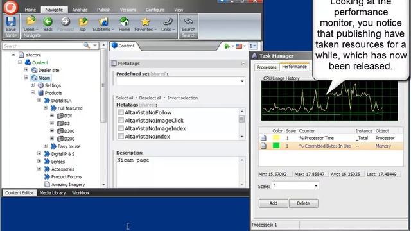The image size is (411, 231).
Task: Click the Amazing Imagery page icon
Action: coord(47,184)
